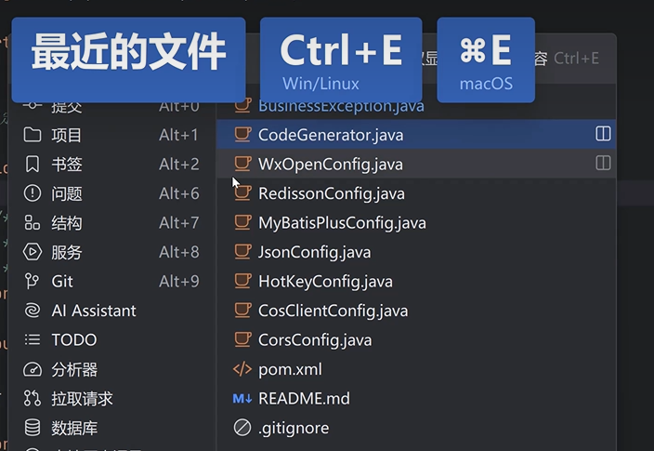Split-open CodeGenerator.java using right split icon
654x451 pixels.
click(603, 134)
